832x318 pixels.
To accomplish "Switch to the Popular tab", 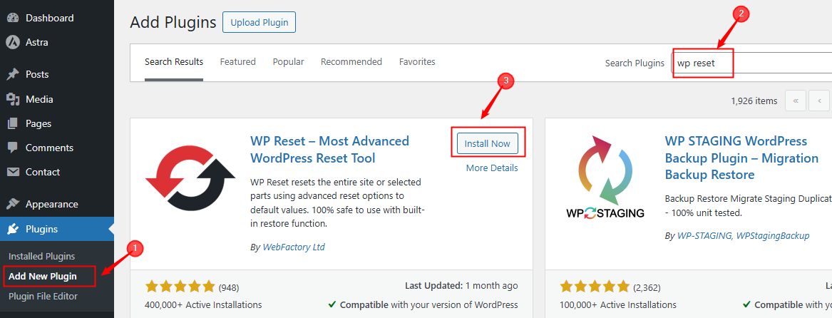I will pyautogui.click(x=288, y=62).
